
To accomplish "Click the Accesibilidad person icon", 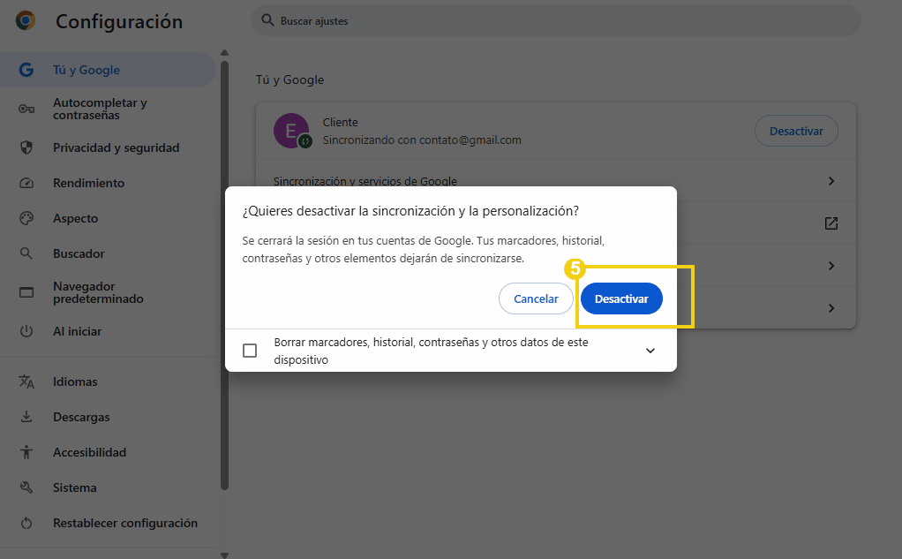I will coord(26,452).
